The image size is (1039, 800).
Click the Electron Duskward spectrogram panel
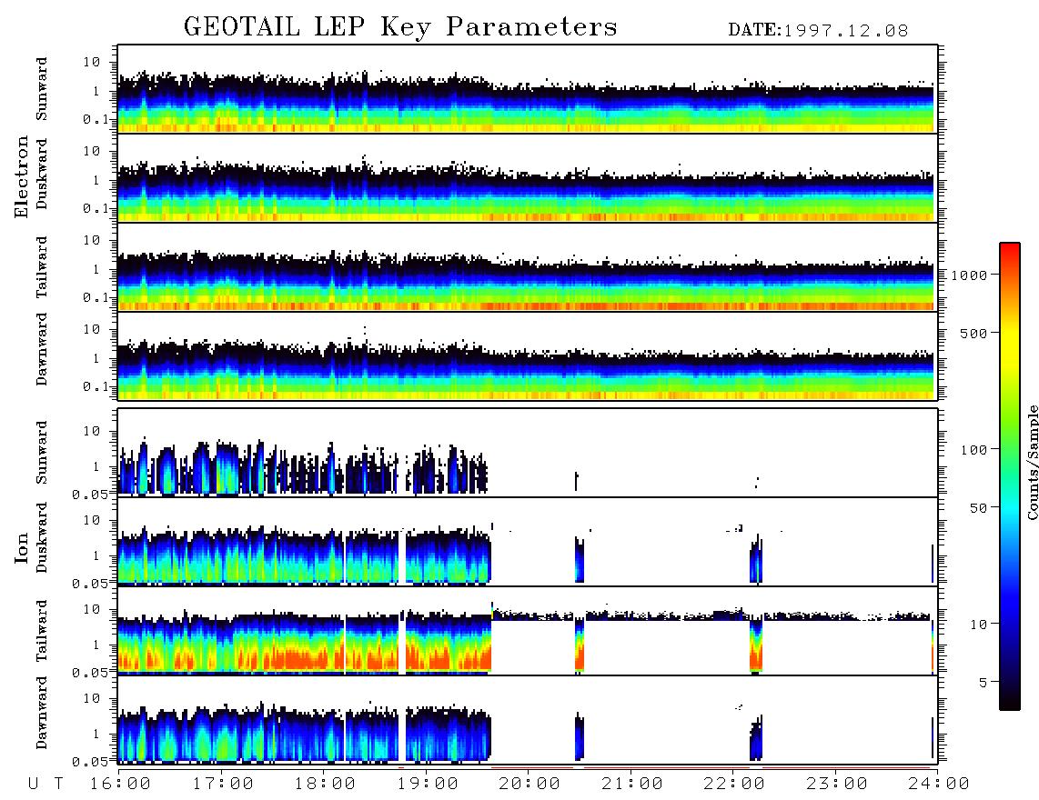[x=528, y=178]
